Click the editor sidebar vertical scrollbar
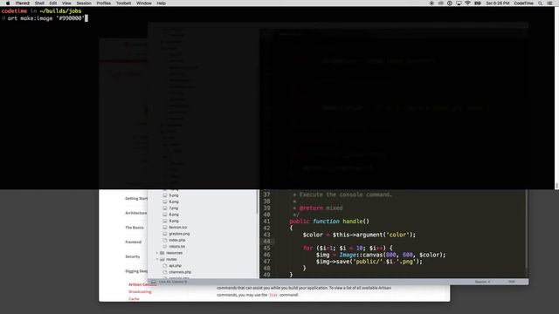This screenshot has height=314, width=559. click(x=257, y=201)
